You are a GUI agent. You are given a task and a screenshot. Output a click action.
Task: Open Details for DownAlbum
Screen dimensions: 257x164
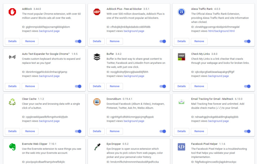point(97,131)
